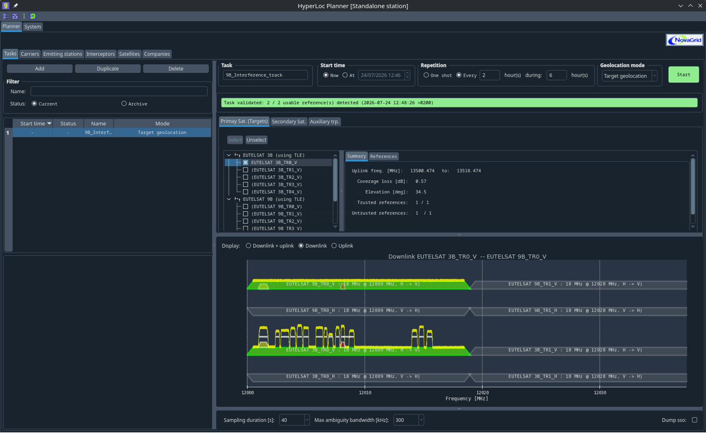Enable the Dump sso checkbox
Viewport: 706px width, 437px height.
click(694, 420)
